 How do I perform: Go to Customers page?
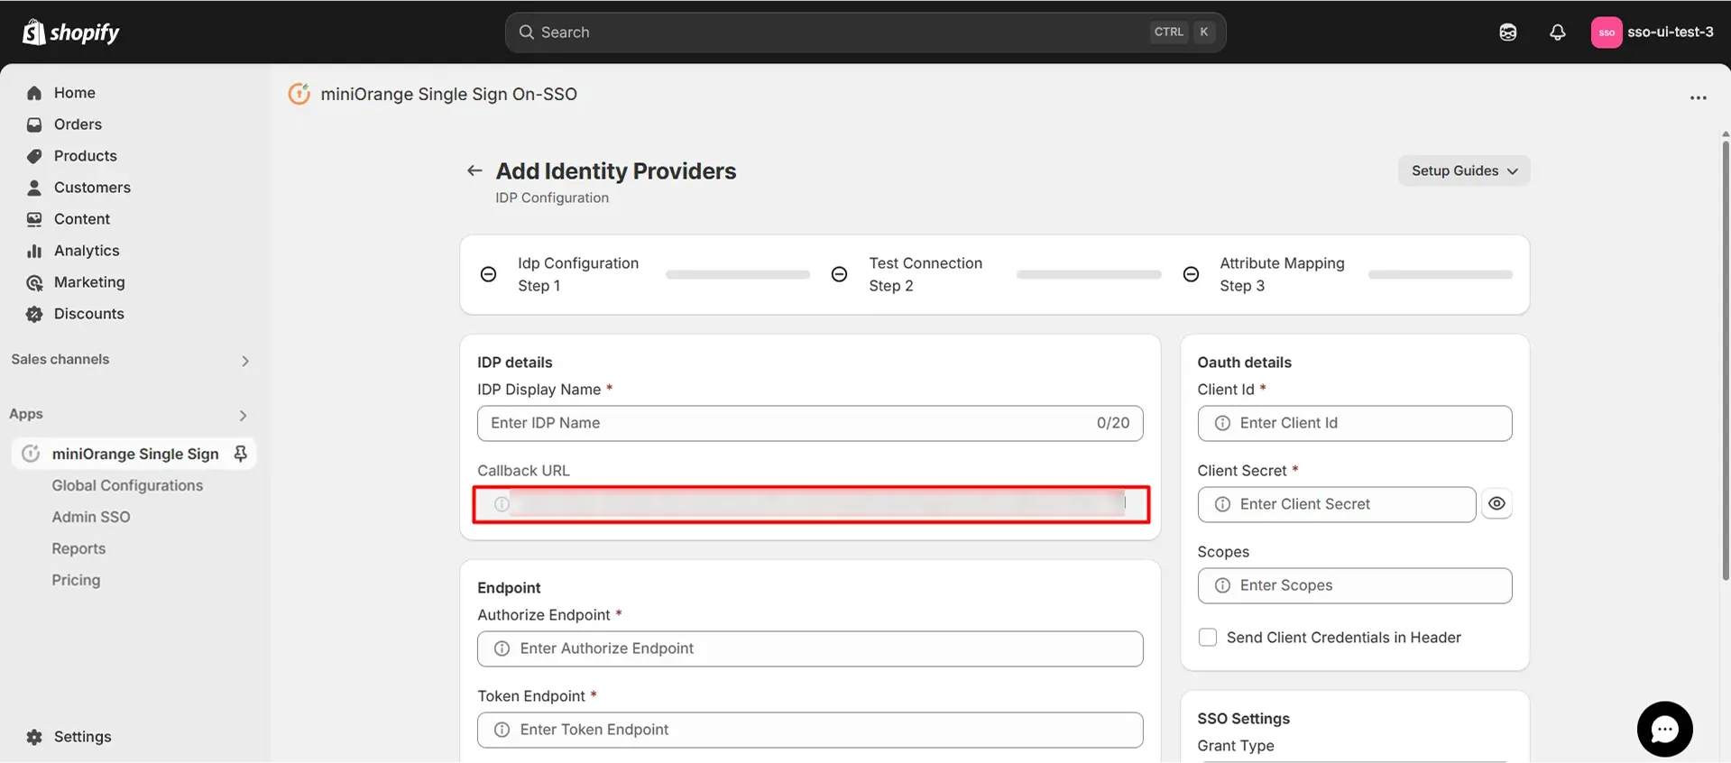click(x=92, y=188)
